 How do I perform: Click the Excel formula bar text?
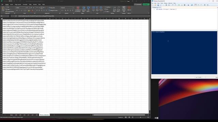pos(36,16)
